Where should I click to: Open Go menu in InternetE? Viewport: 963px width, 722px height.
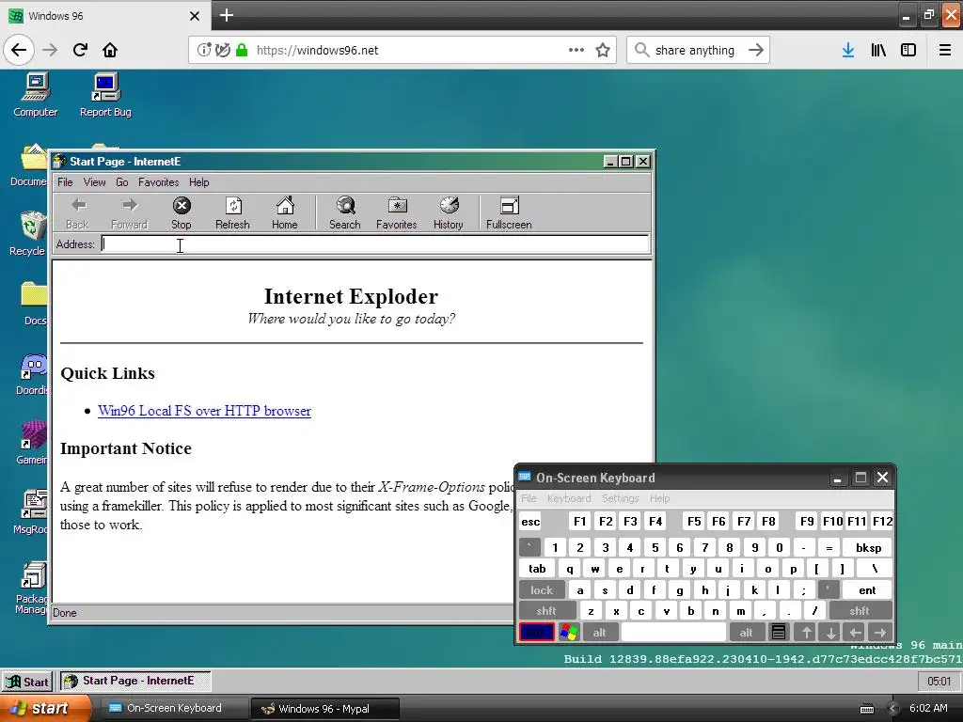tap(122, 182)
